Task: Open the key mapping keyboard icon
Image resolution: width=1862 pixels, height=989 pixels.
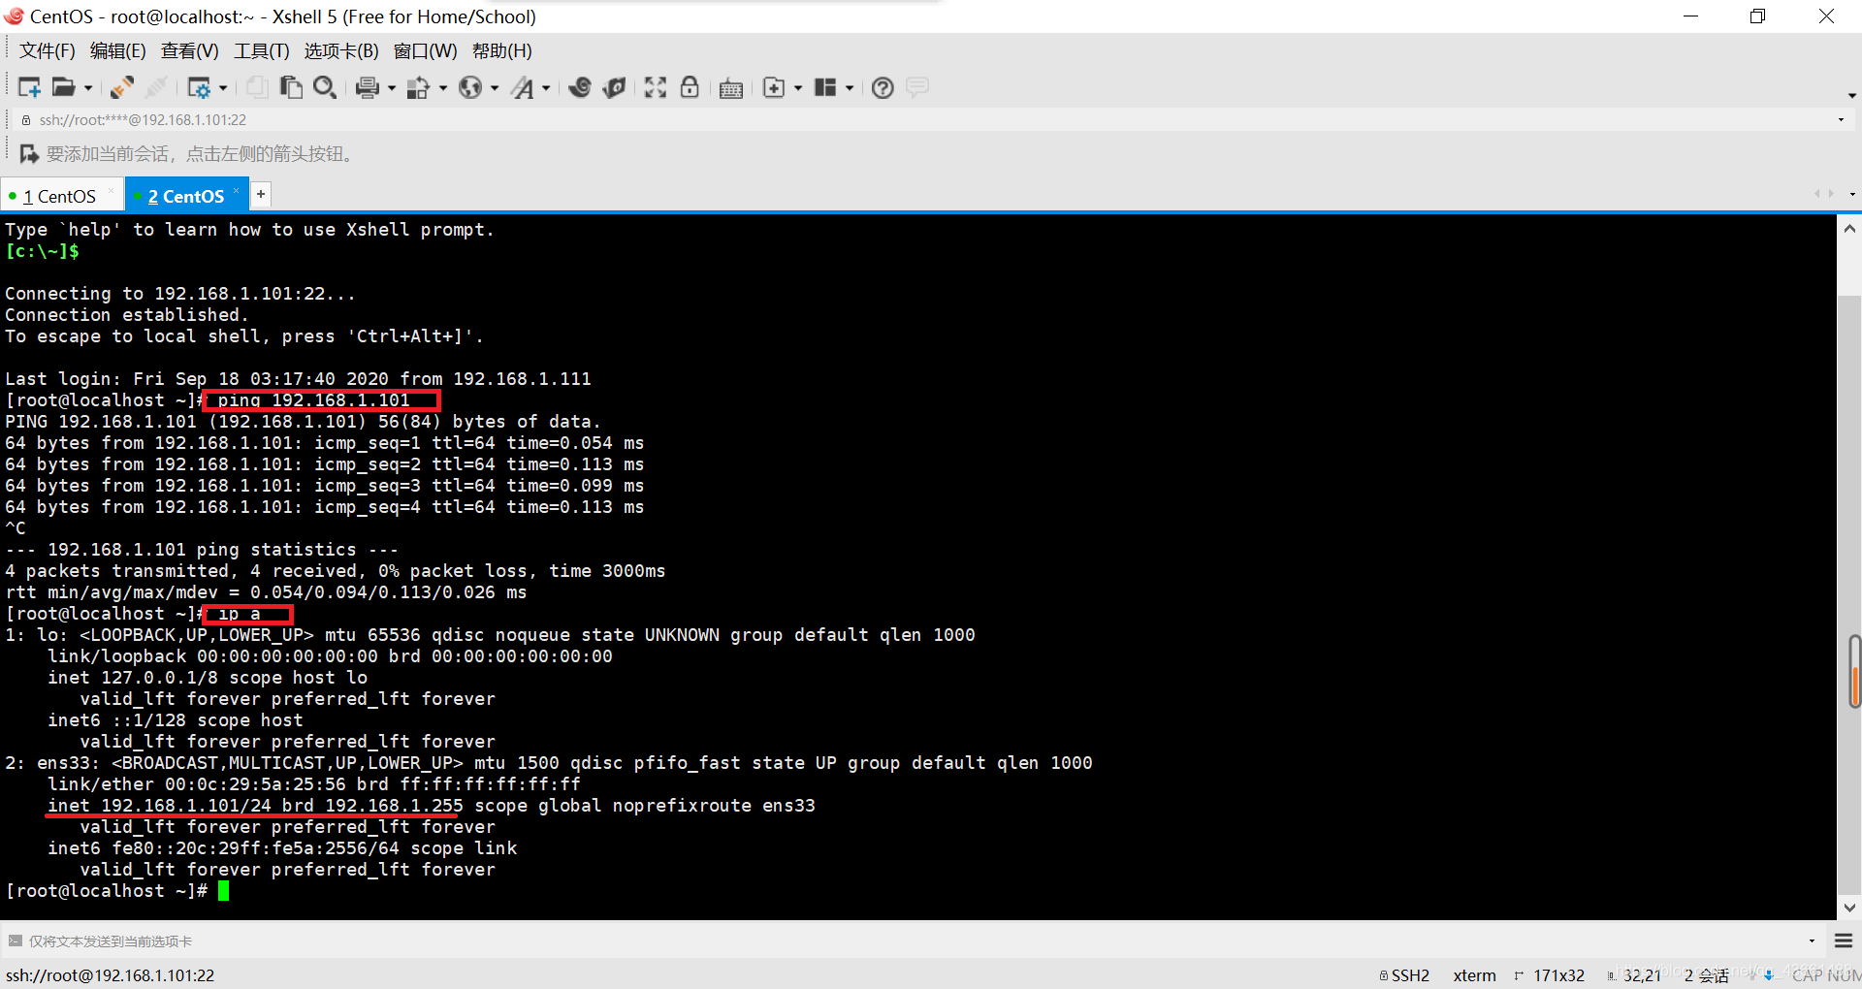Action: point(731,89)
